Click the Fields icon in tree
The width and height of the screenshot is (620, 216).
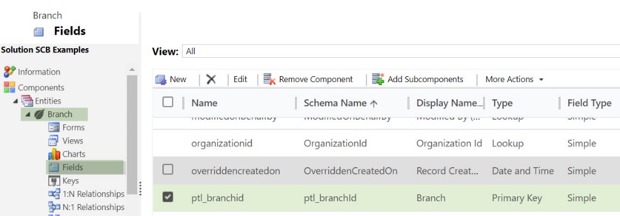tap(53, 168)
